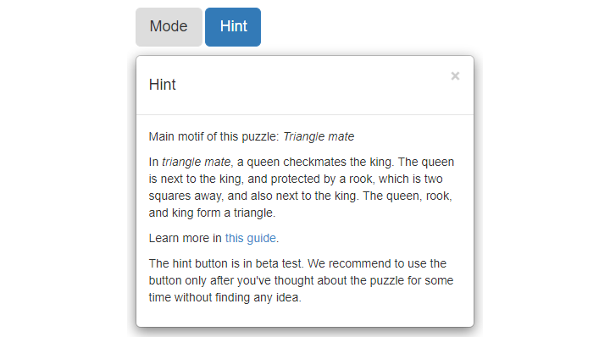Image resolution: width=610 pixels, height=337 pixels.
Task: Open the Mode button
Action: pyautogui.click(x=169, y=27)
